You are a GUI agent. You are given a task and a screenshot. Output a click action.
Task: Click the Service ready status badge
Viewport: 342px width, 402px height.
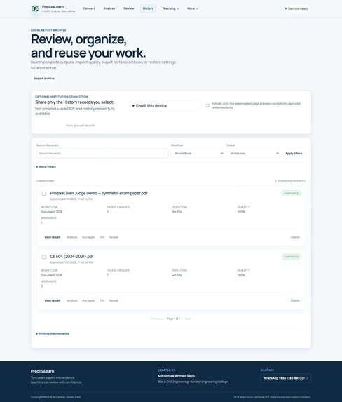coord(297,8)
